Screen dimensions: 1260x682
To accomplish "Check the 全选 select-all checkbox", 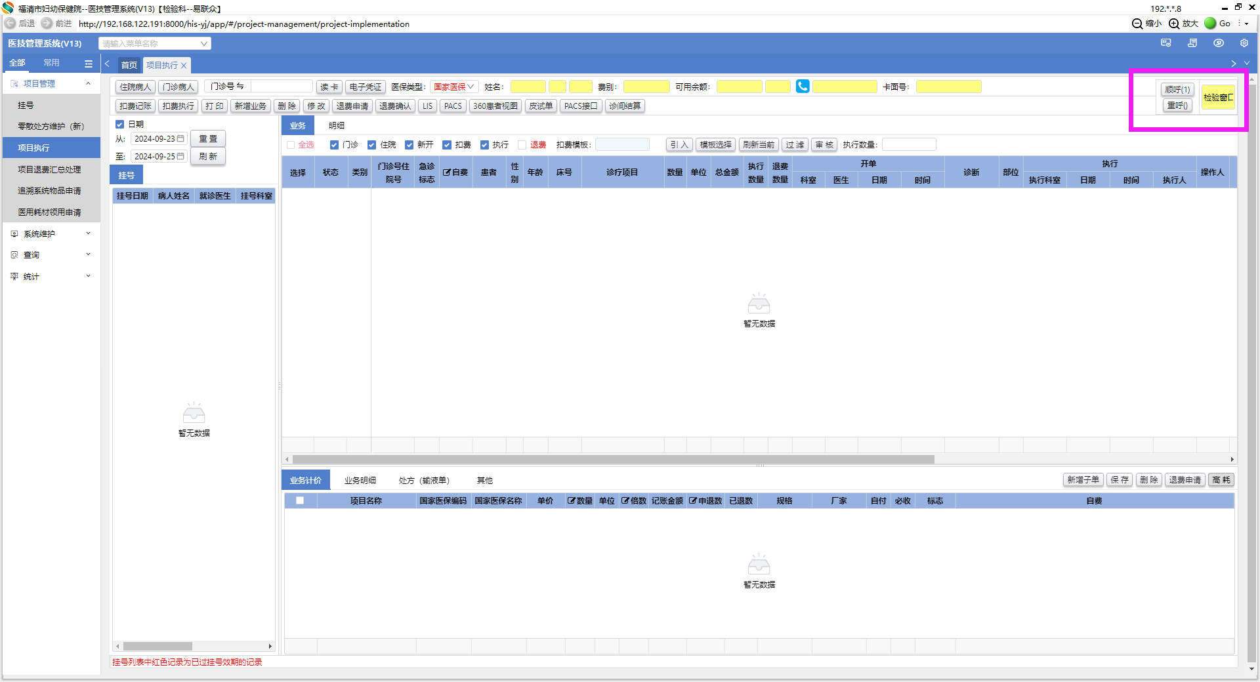I will point(291,145).
